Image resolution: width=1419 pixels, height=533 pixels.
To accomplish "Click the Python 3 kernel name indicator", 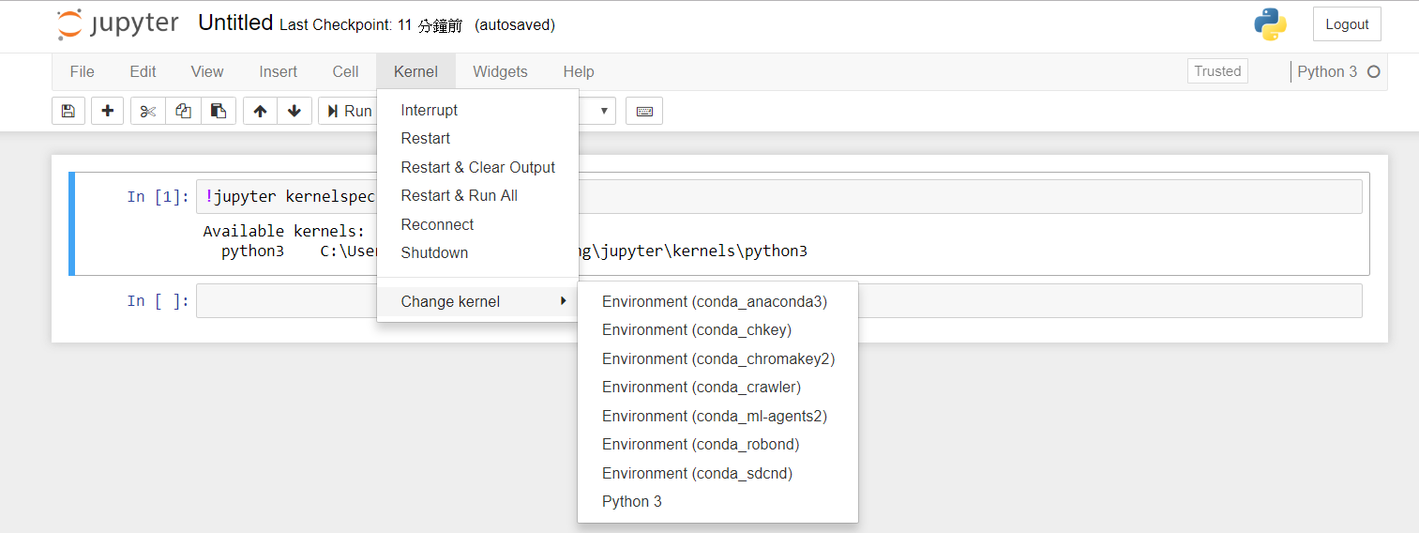I will coord(1327,71).
